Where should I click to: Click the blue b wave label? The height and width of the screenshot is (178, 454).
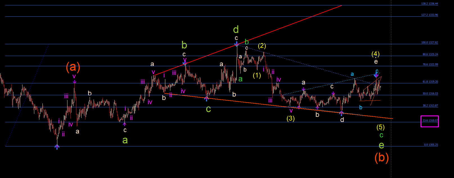click(x=361, y=107)
